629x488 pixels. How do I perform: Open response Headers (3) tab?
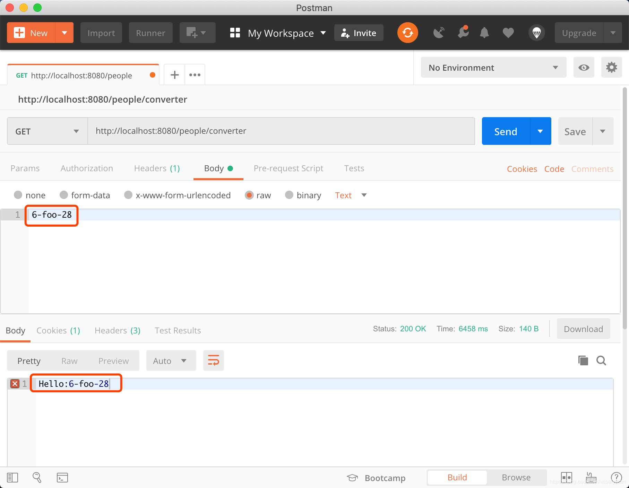click(x=117, y=330)
